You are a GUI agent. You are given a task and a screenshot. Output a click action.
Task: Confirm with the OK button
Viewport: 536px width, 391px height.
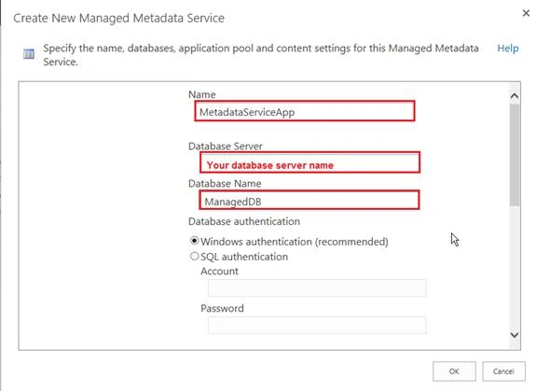[454, 371]
